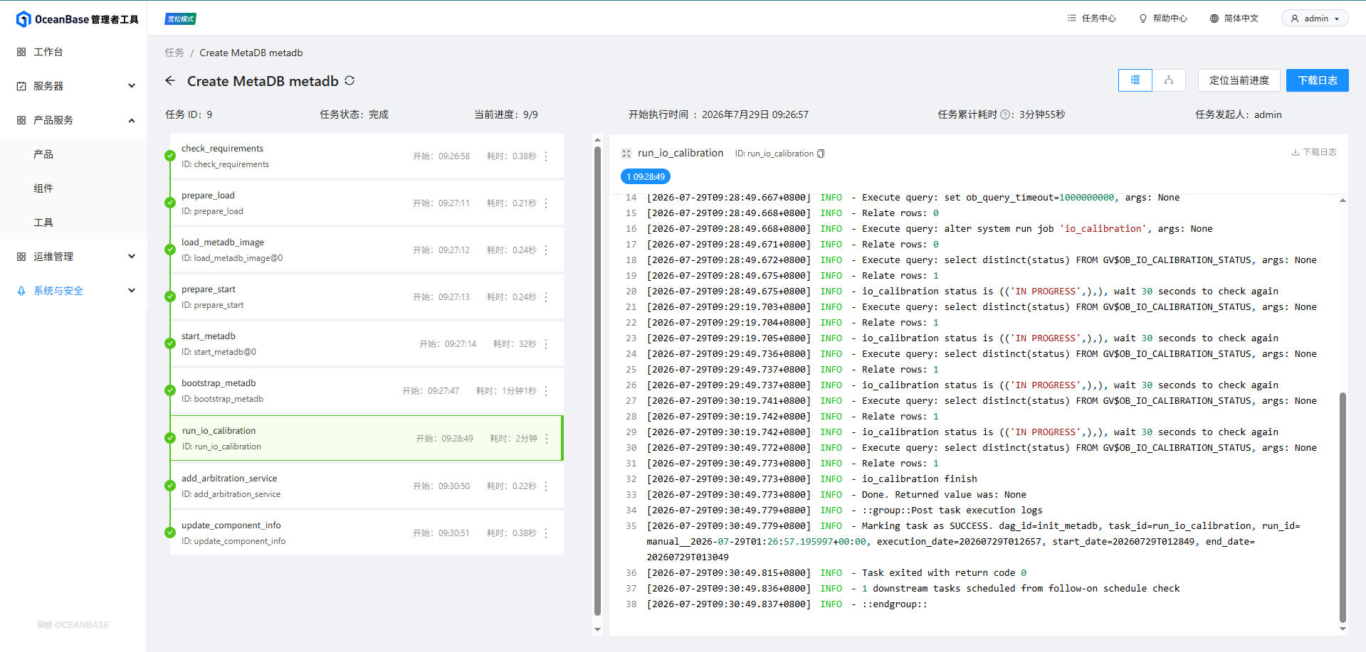Screen dimensions: 1366x652
Task: Click the OceanBase 管理者工具 logo
Action: coord(77,19)
